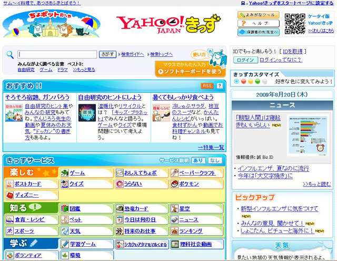Click the search text input field
The height and width of the screenshot is (261, 337).
57,54
